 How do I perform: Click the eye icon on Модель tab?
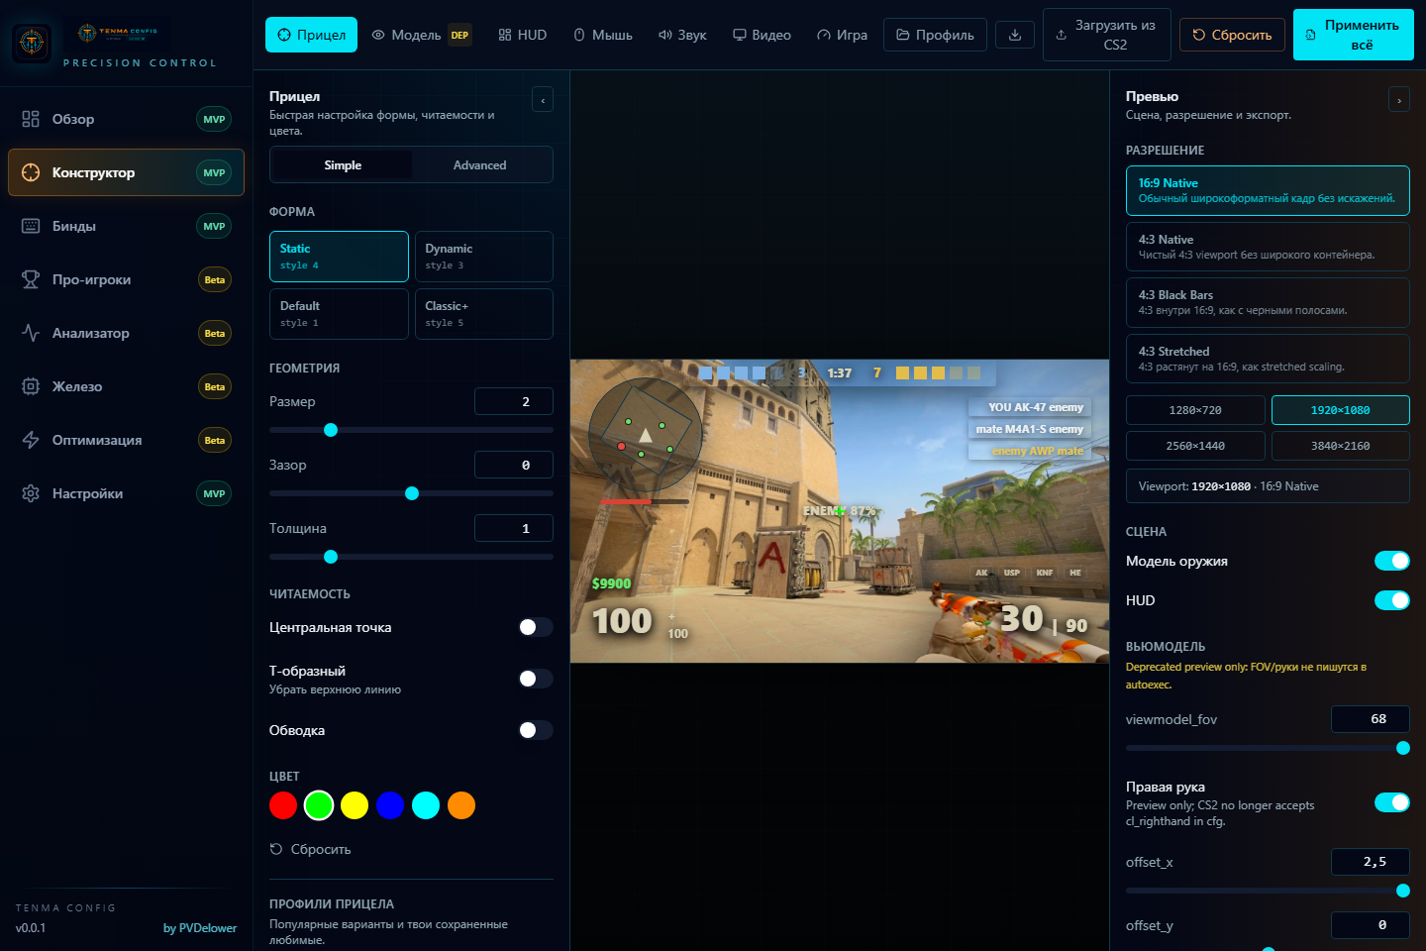(378, 35)
